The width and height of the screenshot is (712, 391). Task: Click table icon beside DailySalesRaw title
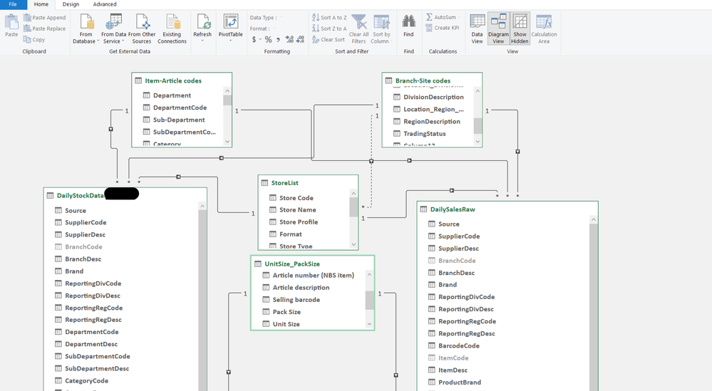pyautogui.click(x=423, y=209)
